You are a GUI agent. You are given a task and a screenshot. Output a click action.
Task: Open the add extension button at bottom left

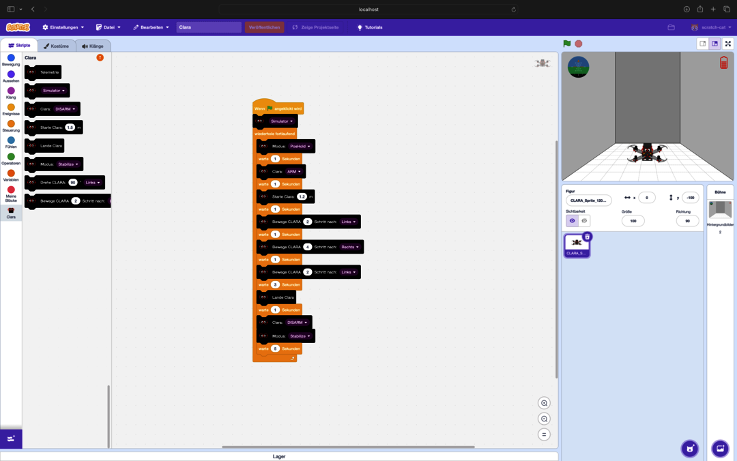tap(11, 438)
